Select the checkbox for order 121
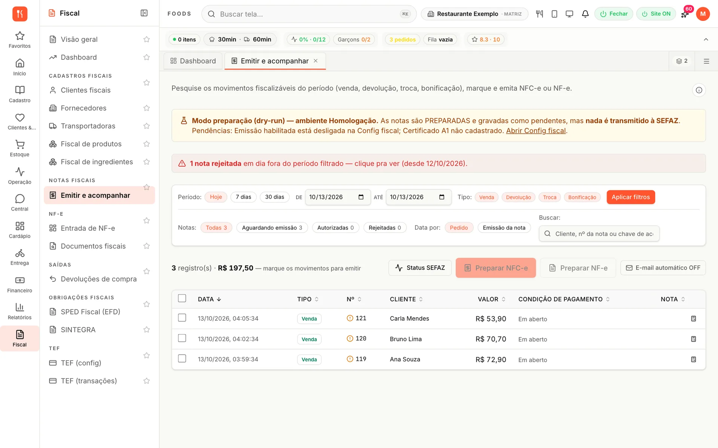Viewport: 718px width, 448px height. (x=182, y=318)
